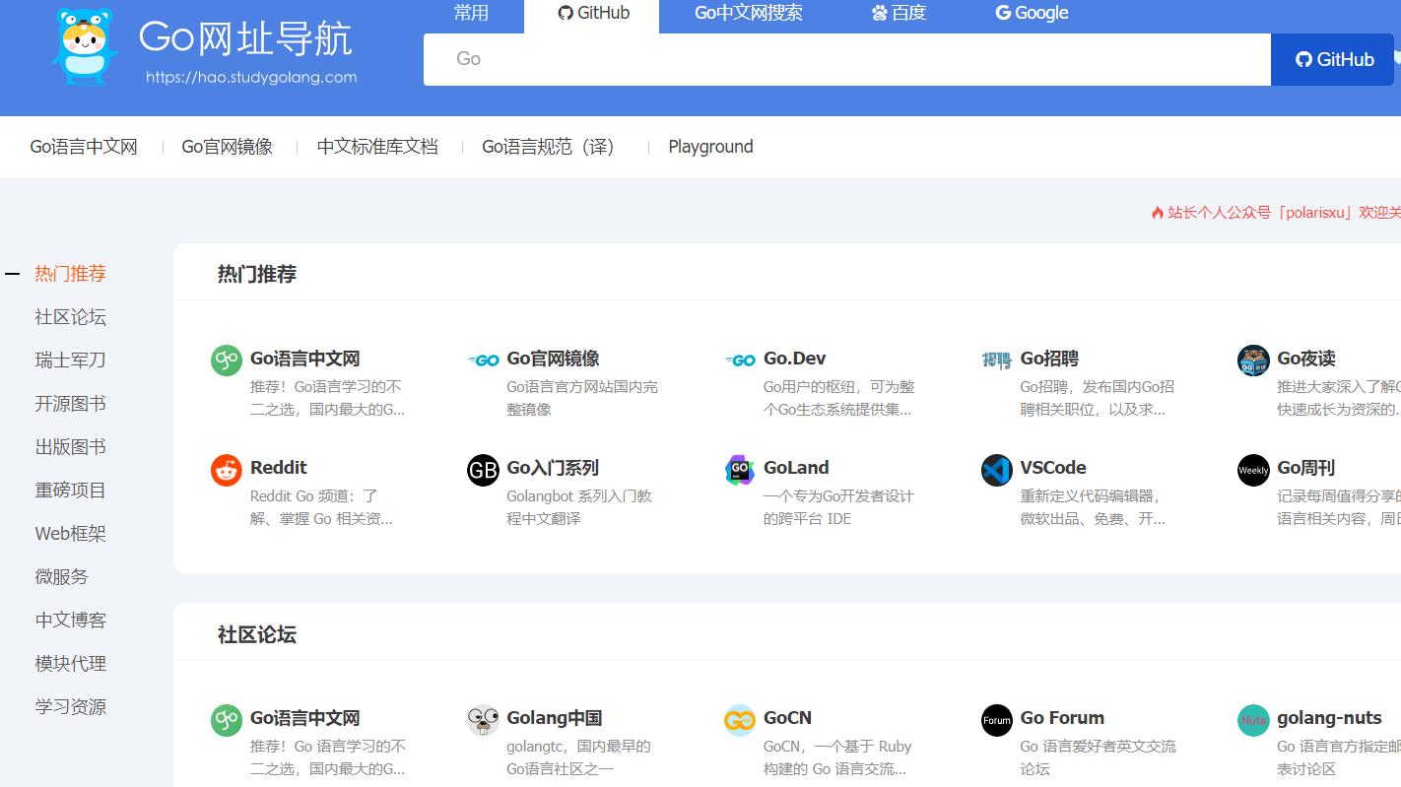Click the 社区论坛 section heading

(257, 635)
